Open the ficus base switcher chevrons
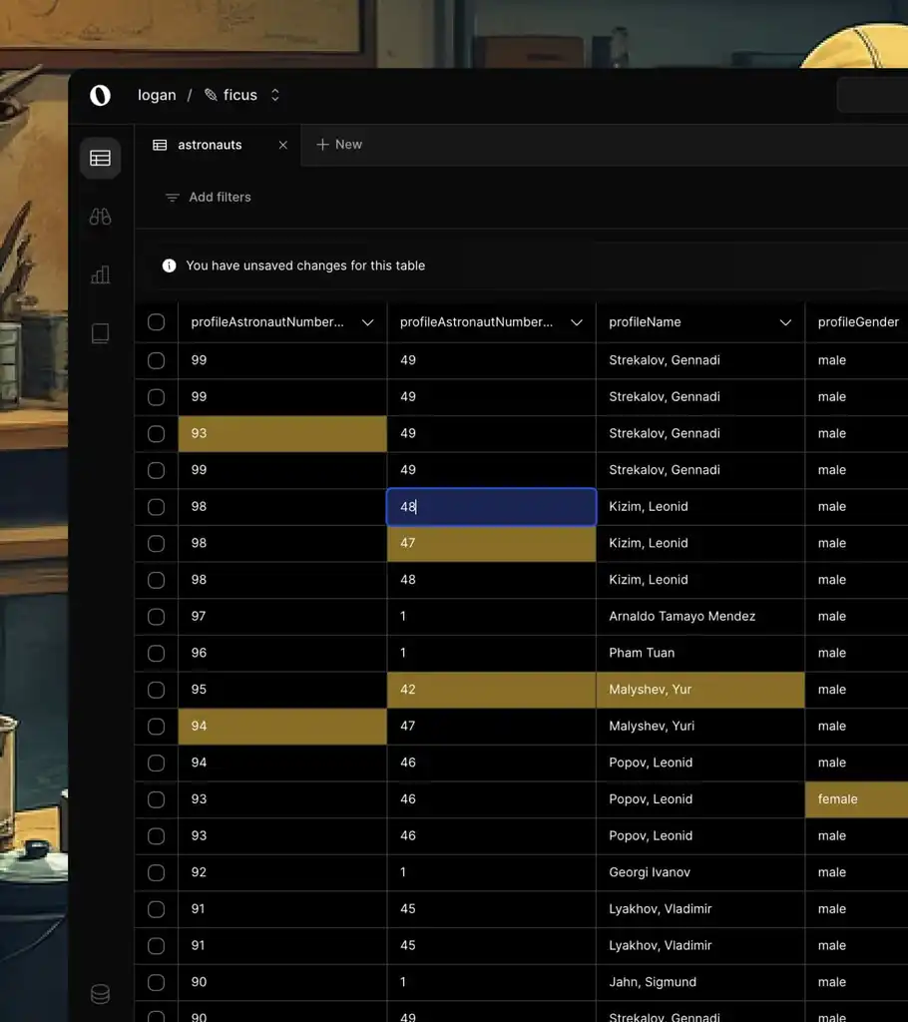Viewport: 908px width, 1022px height. pos(275,96)
